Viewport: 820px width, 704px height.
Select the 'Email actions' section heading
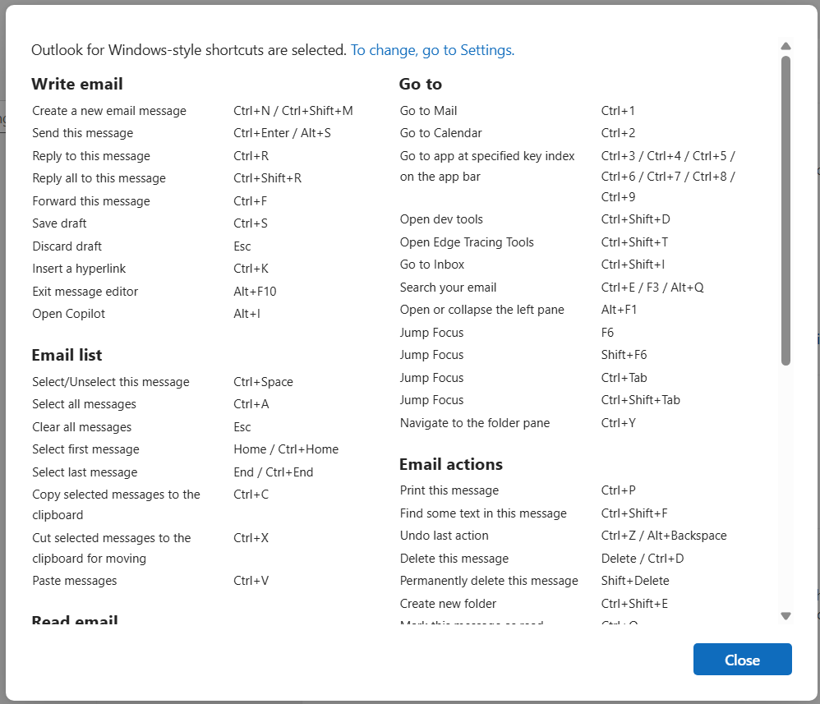[x=451, y=464]
